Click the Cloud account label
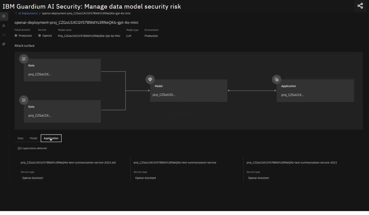Viewport: 369px width, 215px height. (x=22, y=30)
